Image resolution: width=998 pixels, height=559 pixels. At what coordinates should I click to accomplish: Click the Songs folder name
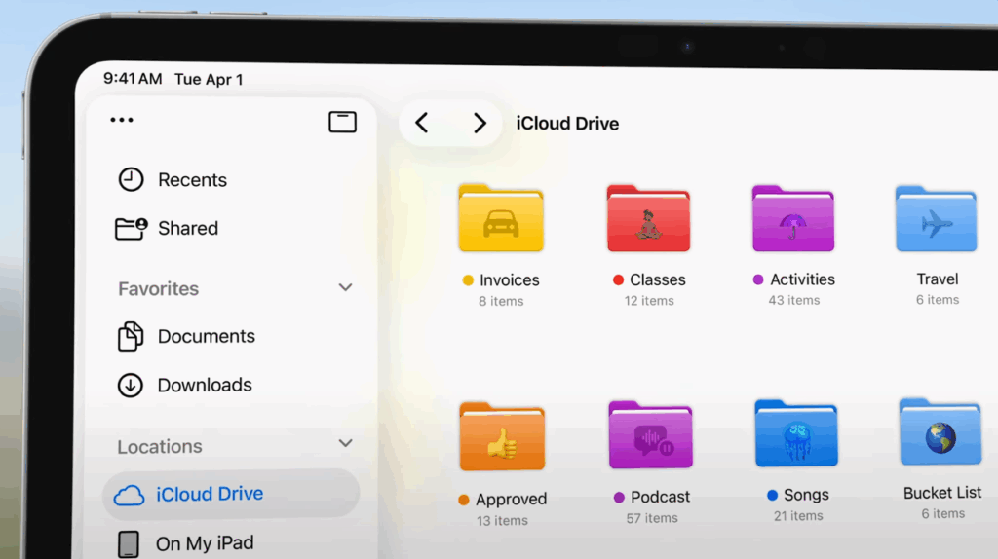point(806,495)
